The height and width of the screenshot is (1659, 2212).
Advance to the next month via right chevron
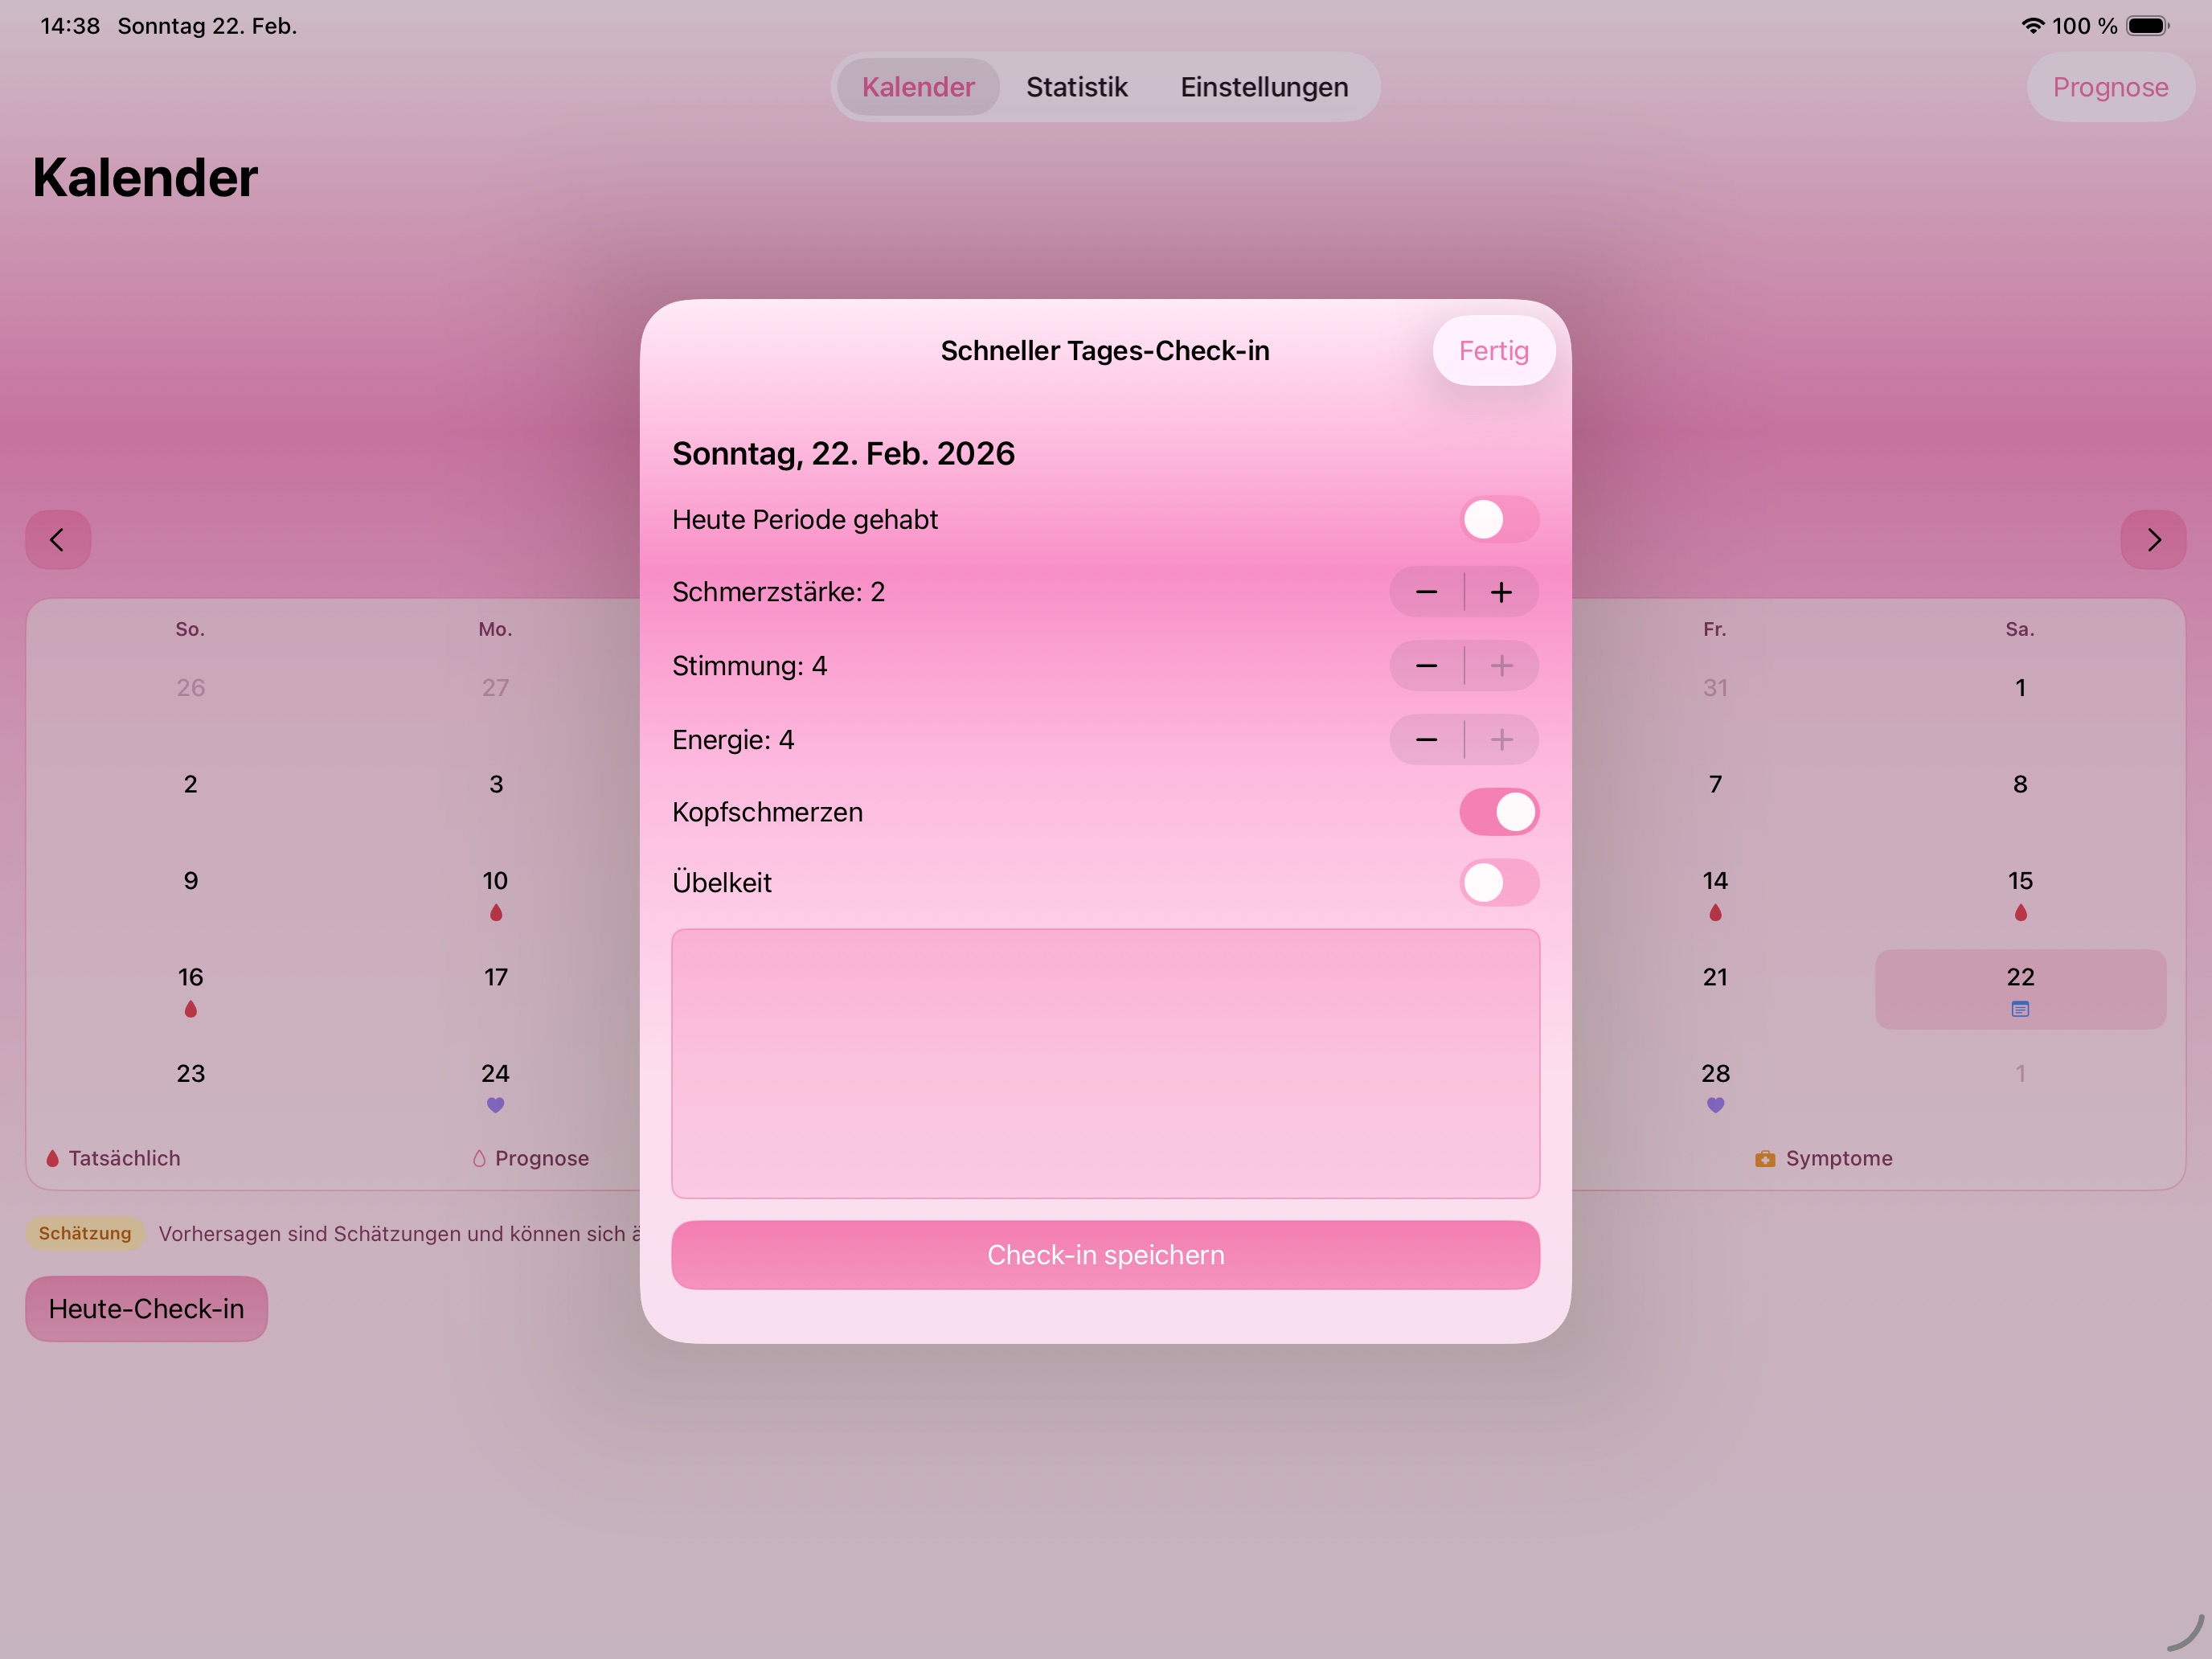2154,540
